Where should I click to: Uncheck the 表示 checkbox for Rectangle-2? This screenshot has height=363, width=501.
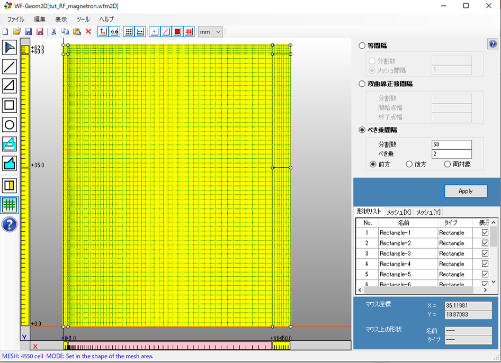(x=485, y=243)
